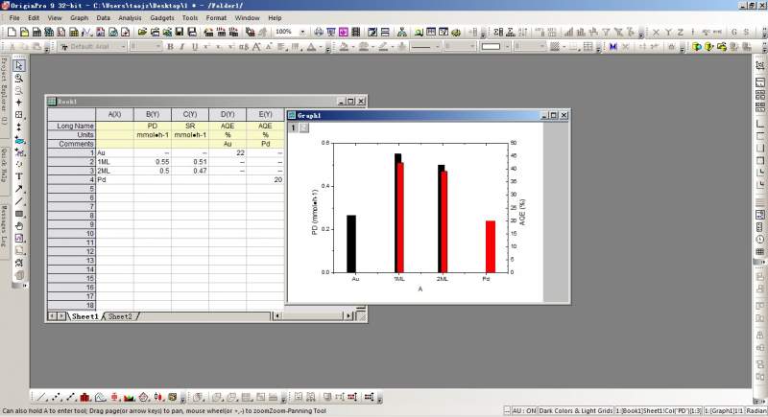Open the Analysis menu
Screen dimensions: 768x417
click(x=130, y=18)
